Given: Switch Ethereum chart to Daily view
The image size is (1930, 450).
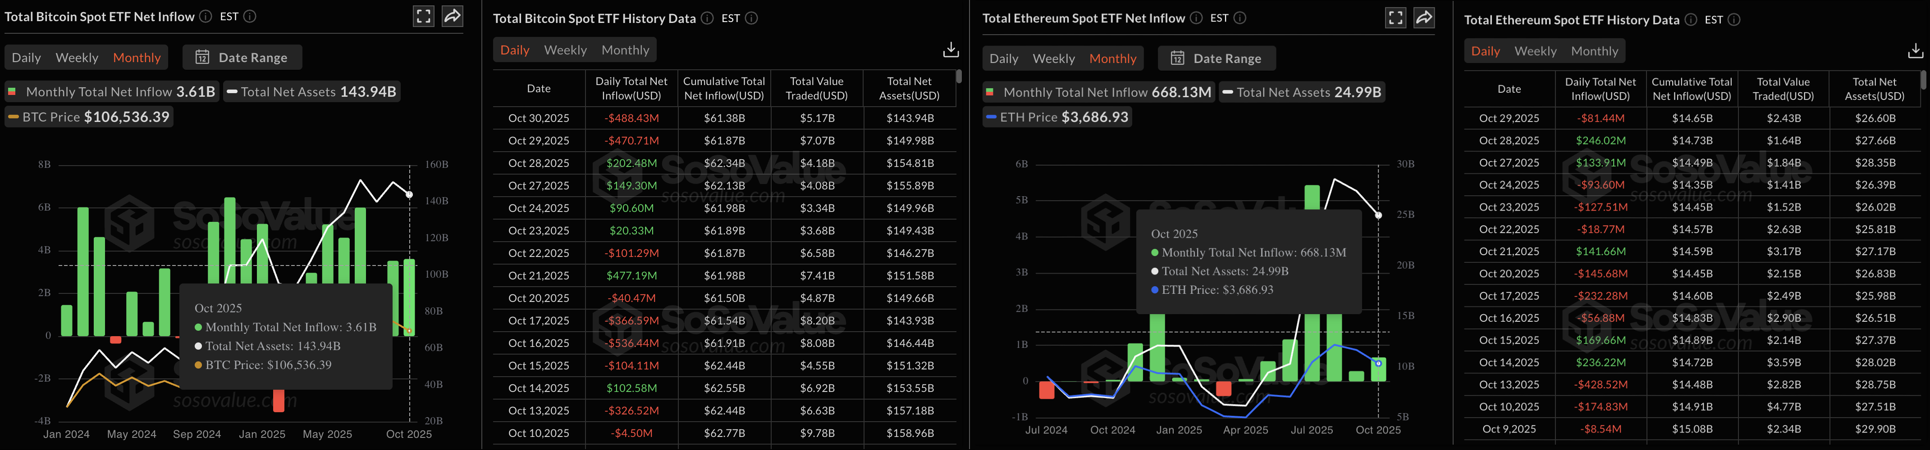Looking at the screenshot, I should tap(1003, 58).
